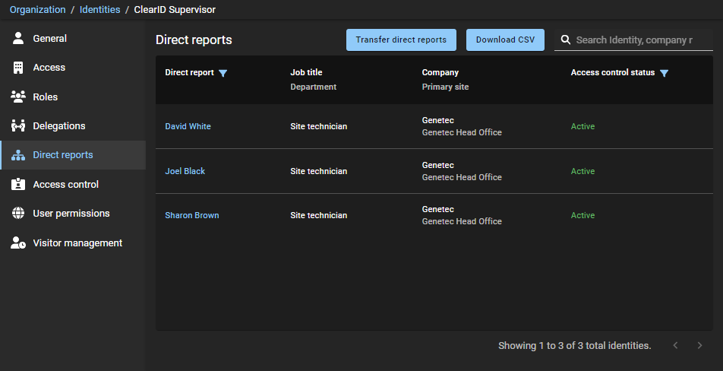Open Joel Black's identity profile
The width and height of the screenshot is (723, 371).
pyautogui.click(x=185, y=171)
